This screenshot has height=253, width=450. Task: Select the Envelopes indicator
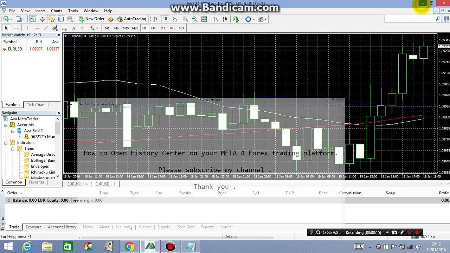(x=40, y=167)
